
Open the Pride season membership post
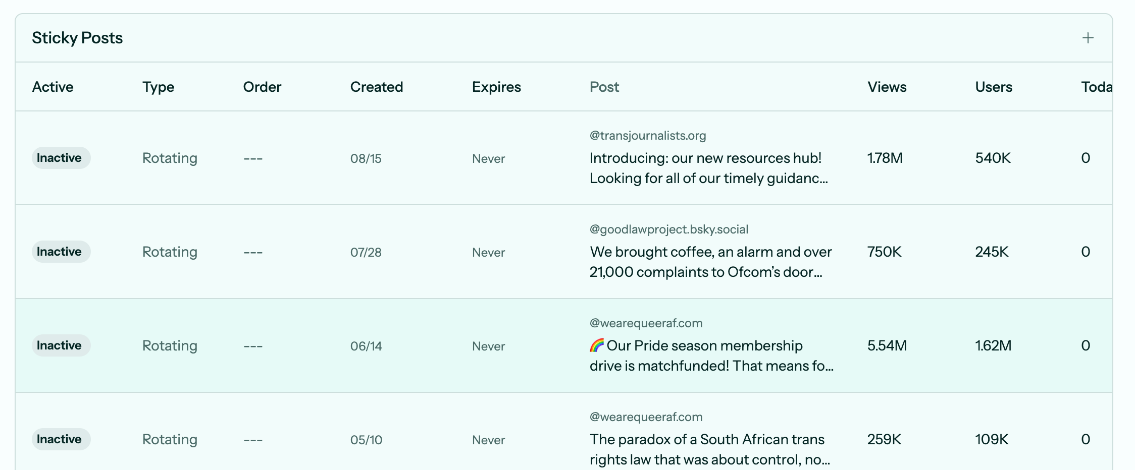click(x=711, y=356)
